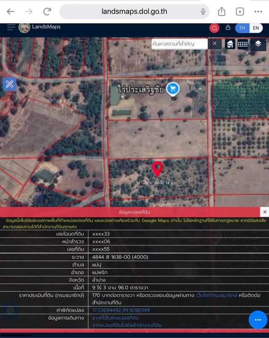This screenshot has height=338, width=269.
Task: Click the red parcel location pin
Action: 157,169
